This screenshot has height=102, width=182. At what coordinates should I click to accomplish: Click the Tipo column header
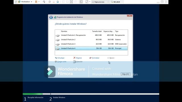click(x=117, y=31)
